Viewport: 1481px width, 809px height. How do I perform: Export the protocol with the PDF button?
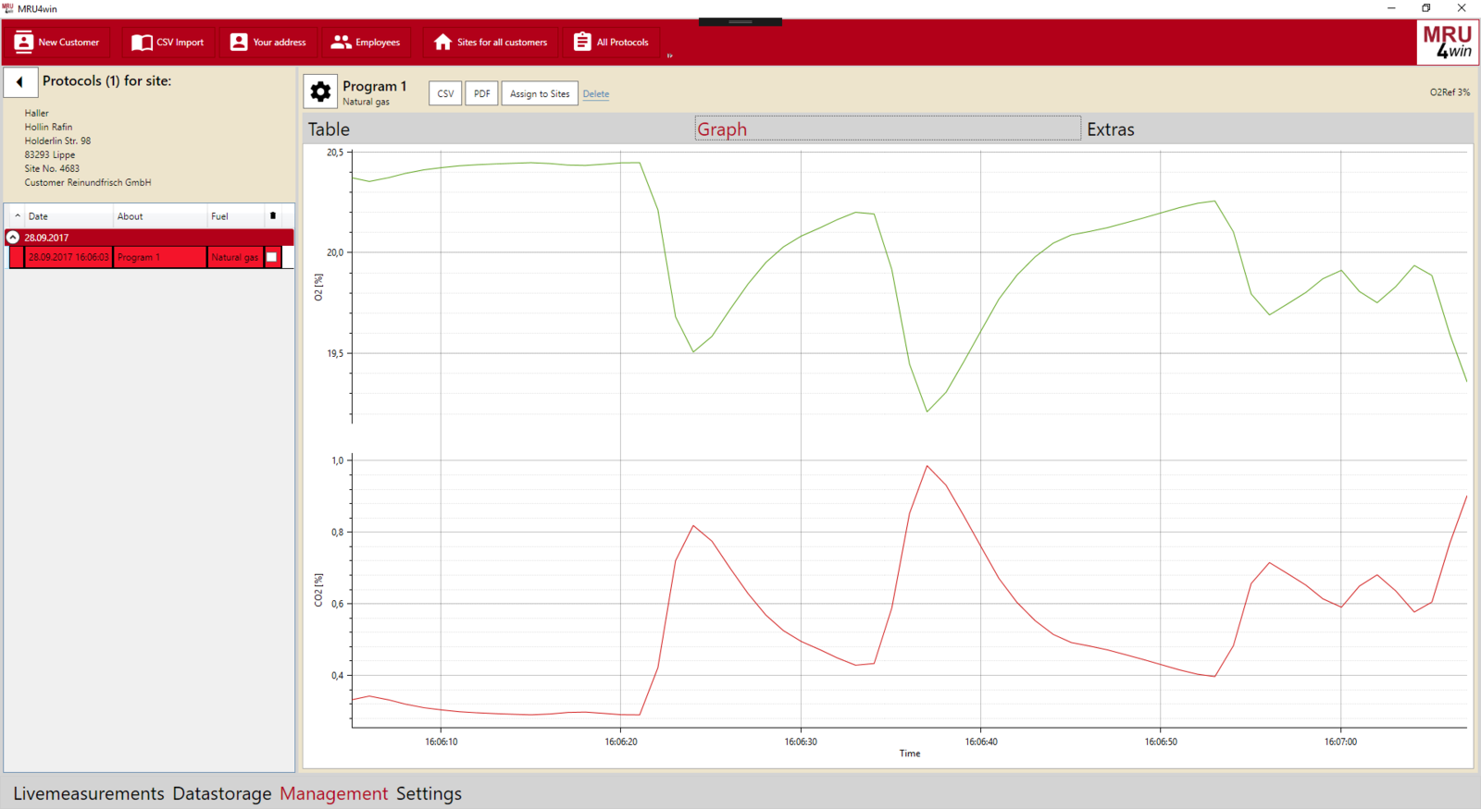481,93
